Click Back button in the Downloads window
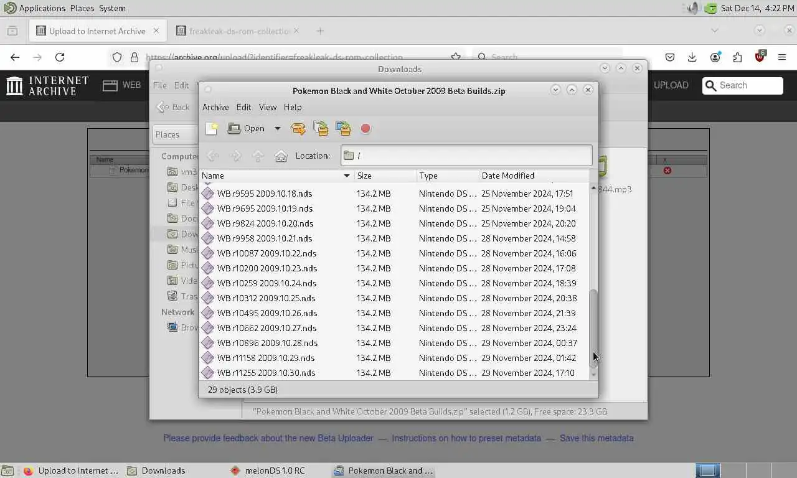Image resolution: width=797 pixels, height=478 pixels. (174, 107)
